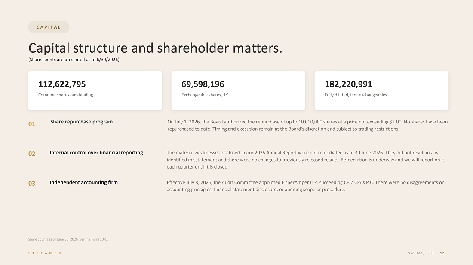Viewport: 473px width, 265px height.
Task: Select 'Internal control over financial reporting' heading
Action: coord(96,153)
